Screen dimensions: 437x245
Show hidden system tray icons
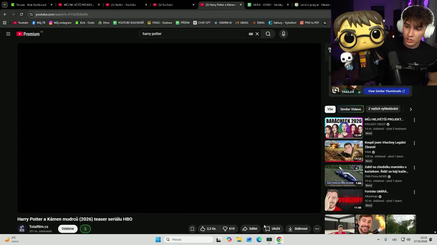pos(378,240)
